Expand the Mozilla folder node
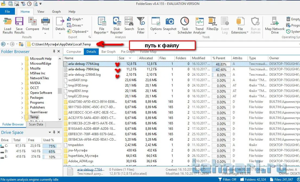The image size is (300, 182). 22,68
